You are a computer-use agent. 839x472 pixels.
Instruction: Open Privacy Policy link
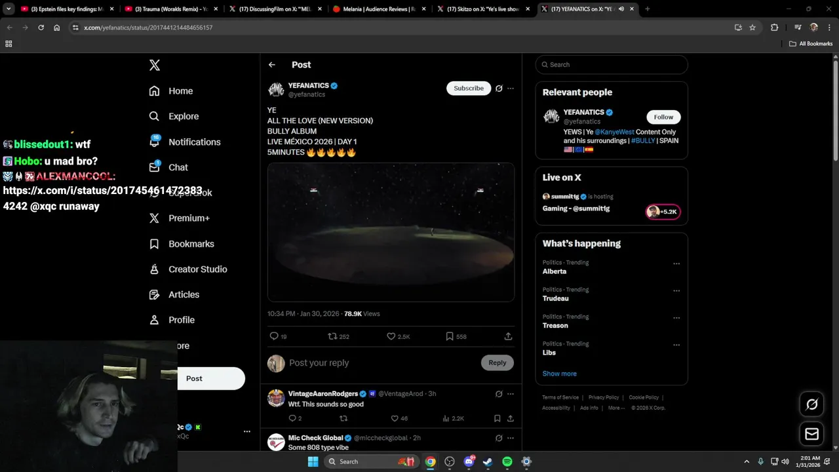[604, 397]
